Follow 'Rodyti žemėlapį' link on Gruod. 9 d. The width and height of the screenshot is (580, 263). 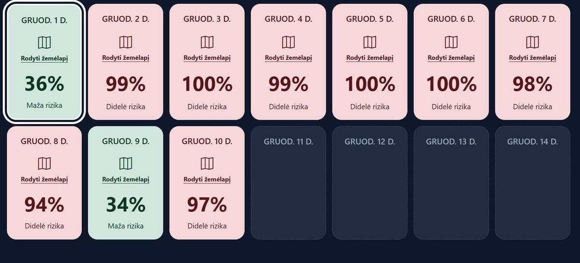(x=126, y=180)
